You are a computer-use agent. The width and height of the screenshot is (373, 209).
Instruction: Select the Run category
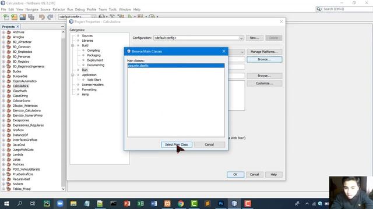[x=85, y=70]
